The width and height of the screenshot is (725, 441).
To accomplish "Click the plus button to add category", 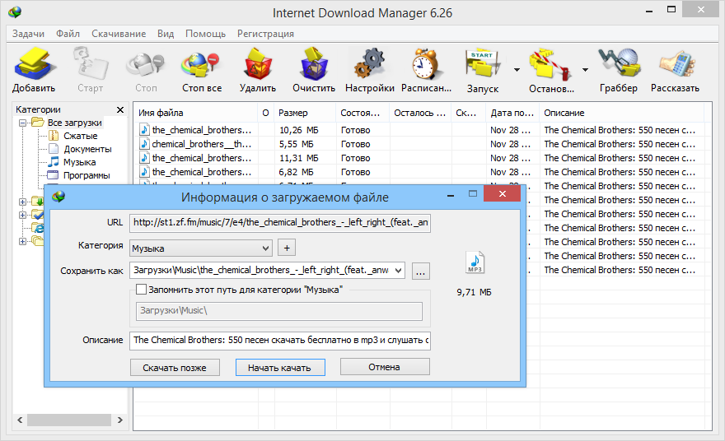I will [x=287, y=248].
